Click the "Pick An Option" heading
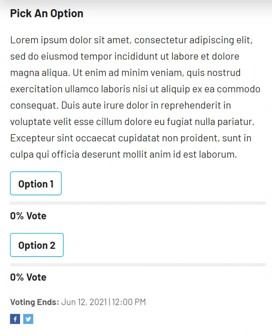 (47, 13)
